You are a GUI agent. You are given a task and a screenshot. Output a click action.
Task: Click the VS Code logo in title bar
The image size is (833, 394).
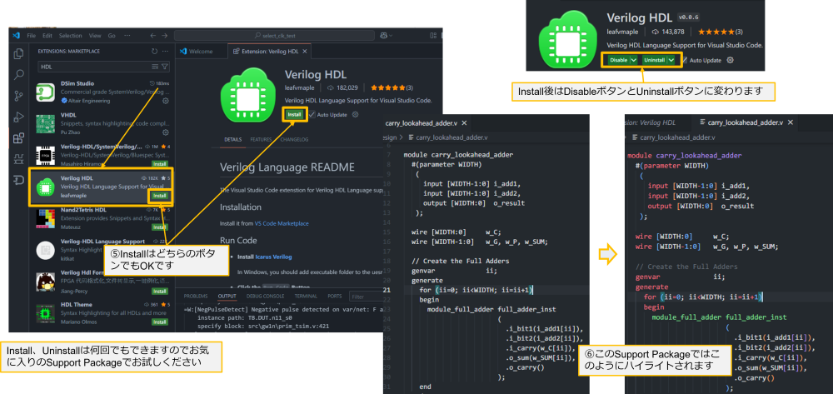click(x=16, y=36)
